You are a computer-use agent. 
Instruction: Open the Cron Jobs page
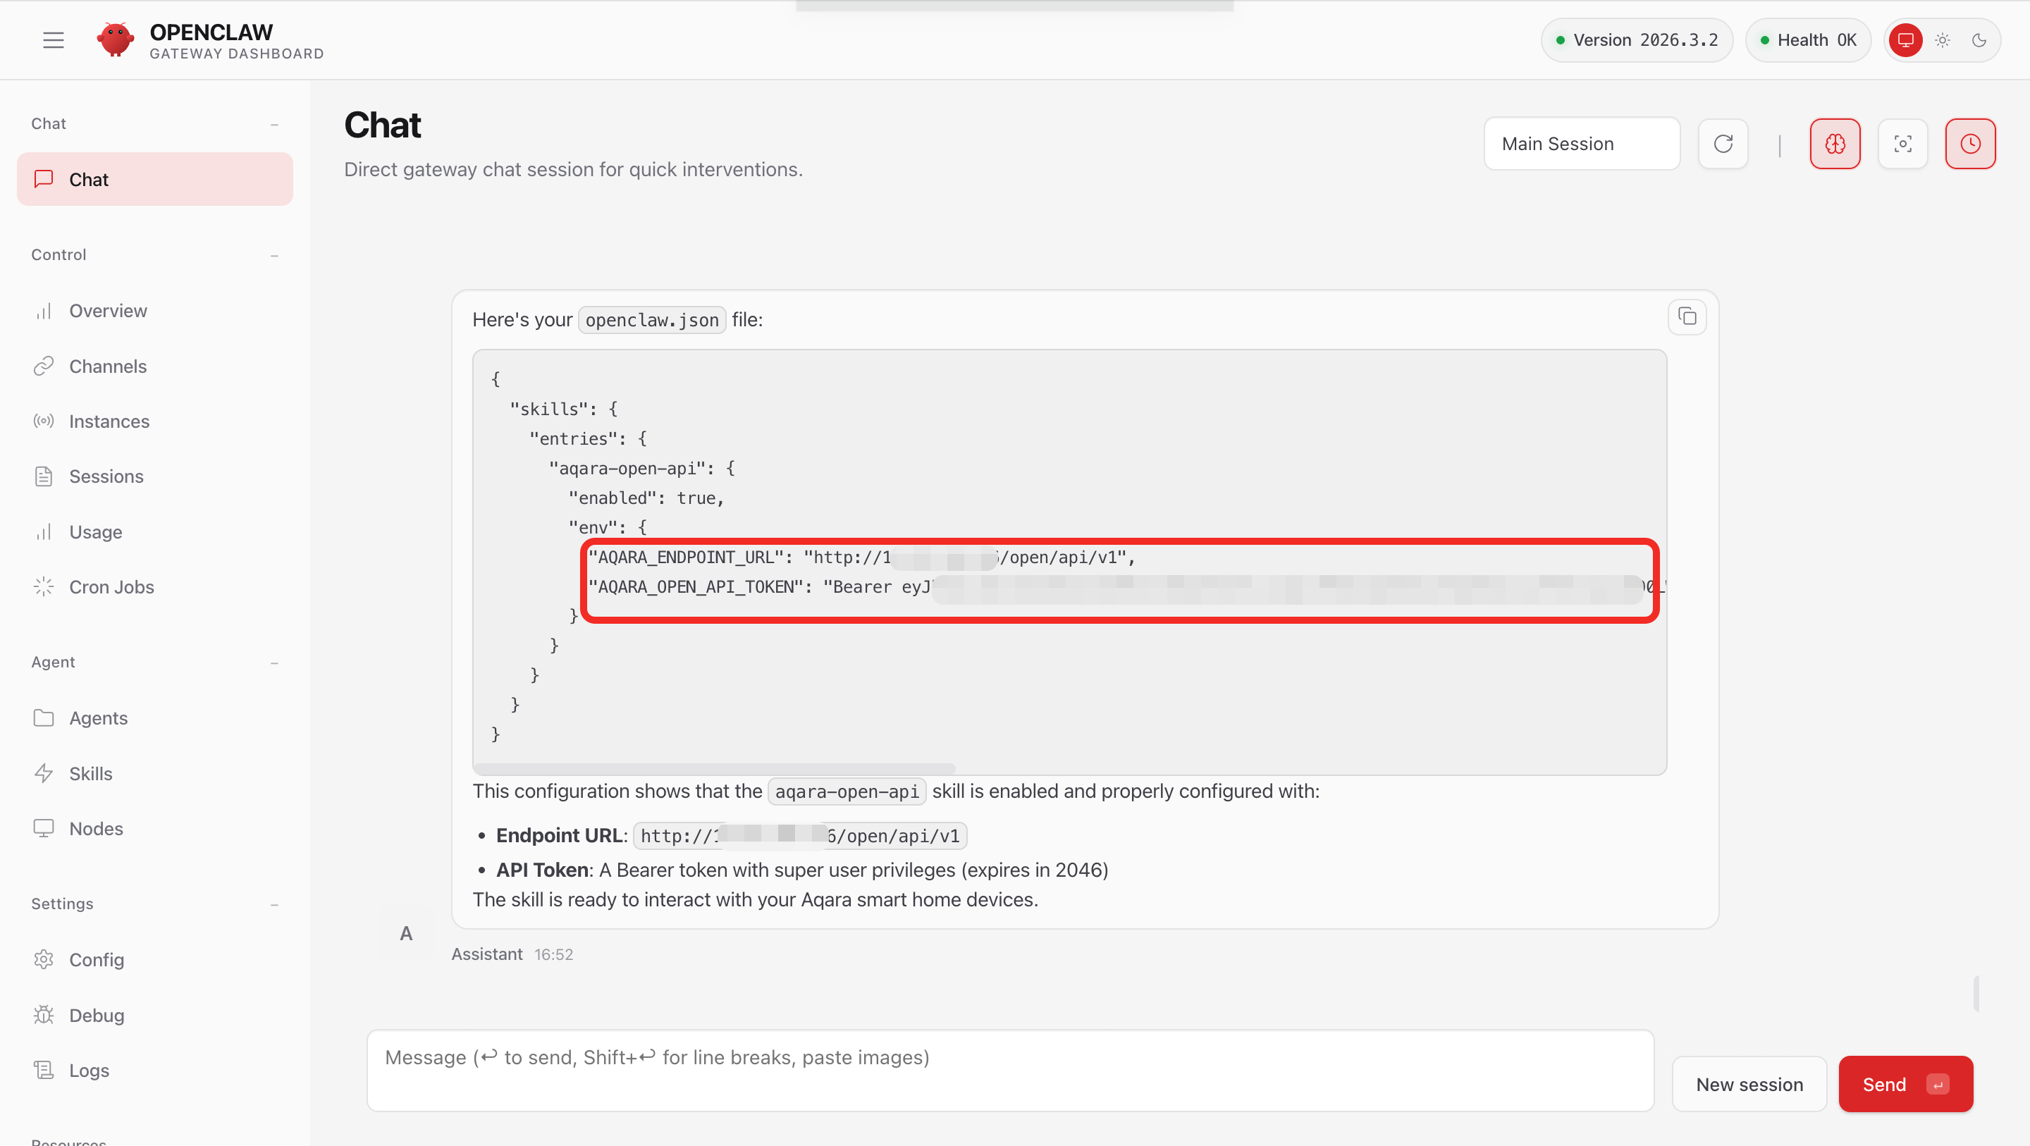pos(111,587)
